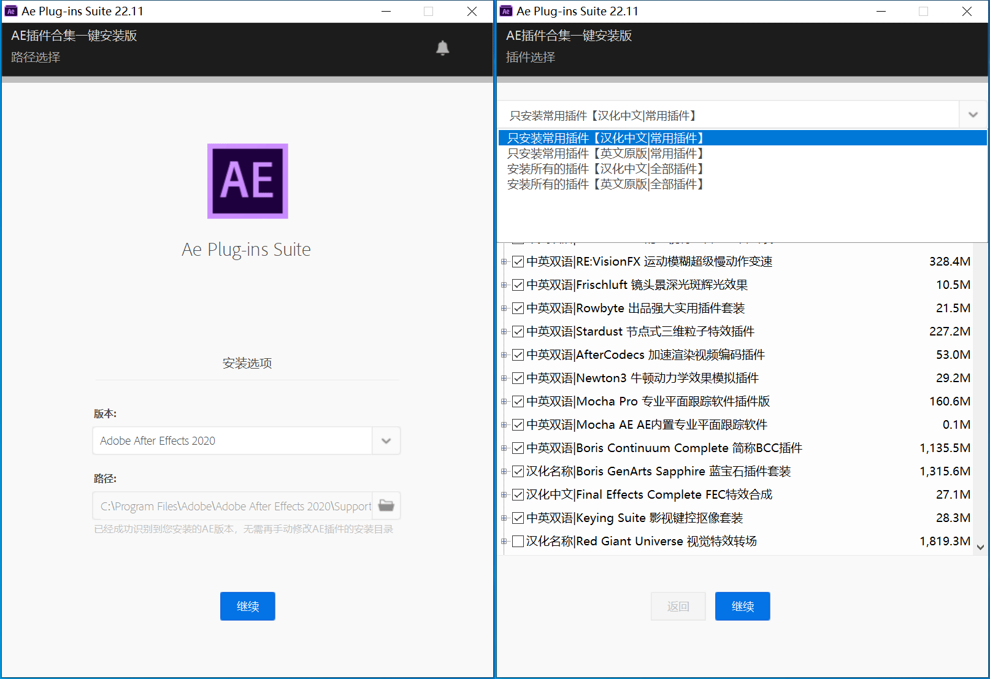Select 安装所有的插件【汉化中文|全部插件】 option
Image resolution: width=990 pixels, height=679 pixels.
[x=742, y=169]
